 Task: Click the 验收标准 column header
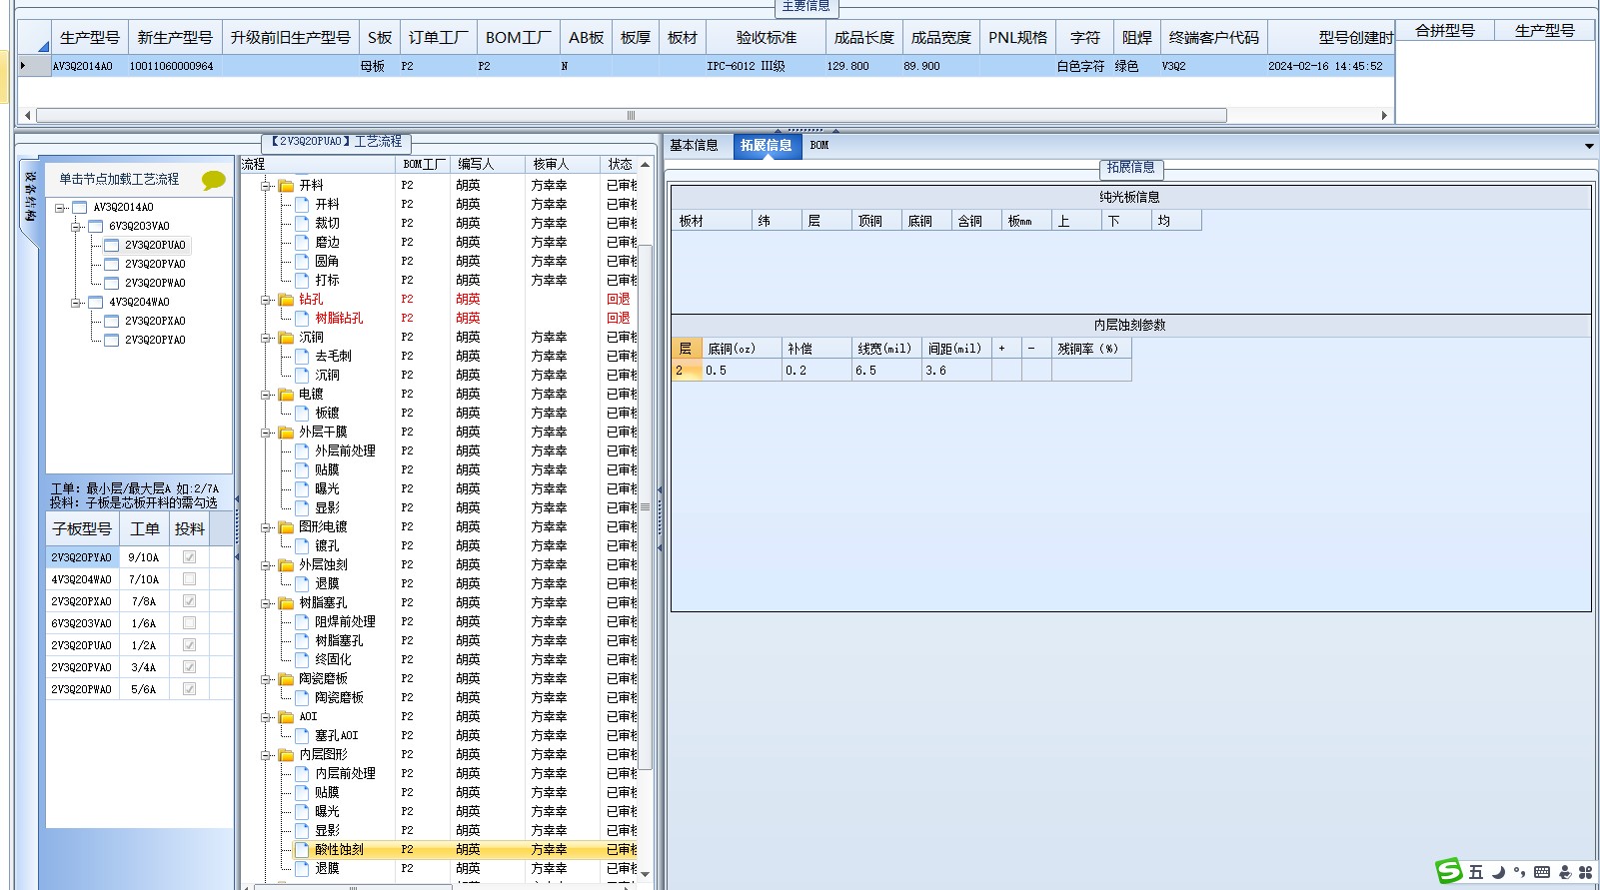(766, 38)
